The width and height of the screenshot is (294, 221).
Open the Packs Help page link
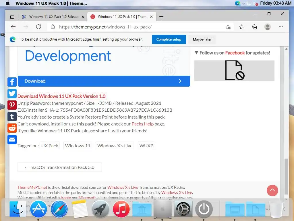click(x=142, y=124)
